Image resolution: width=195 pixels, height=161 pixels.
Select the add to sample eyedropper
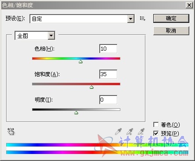[130, 132]
